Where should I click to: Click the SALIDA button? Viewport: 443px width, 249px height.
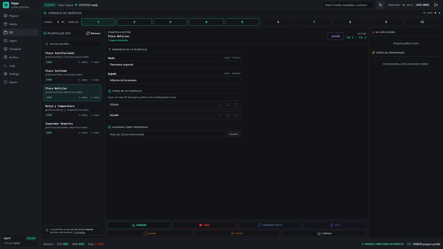150,233
